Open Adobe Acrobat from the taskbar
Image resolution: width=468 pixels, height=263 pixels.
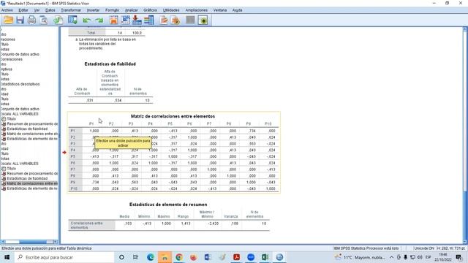236,257
